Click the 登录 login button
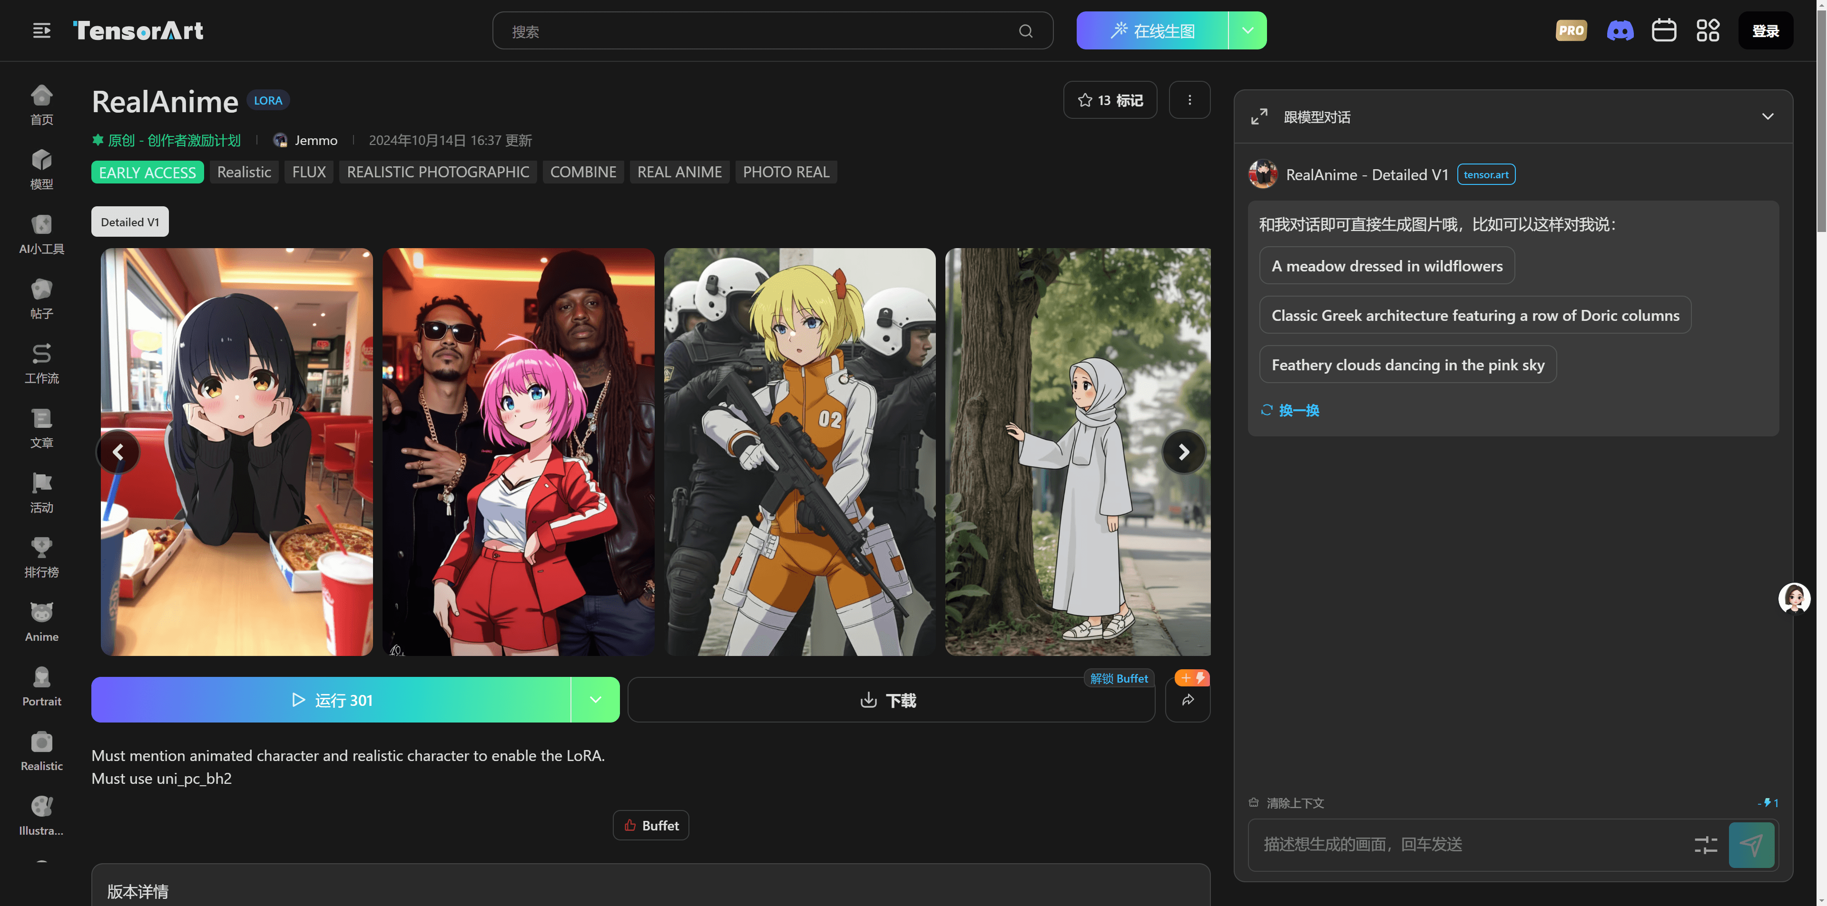The width and height of the screenshot is (1827, 906). coord(1765,30)
